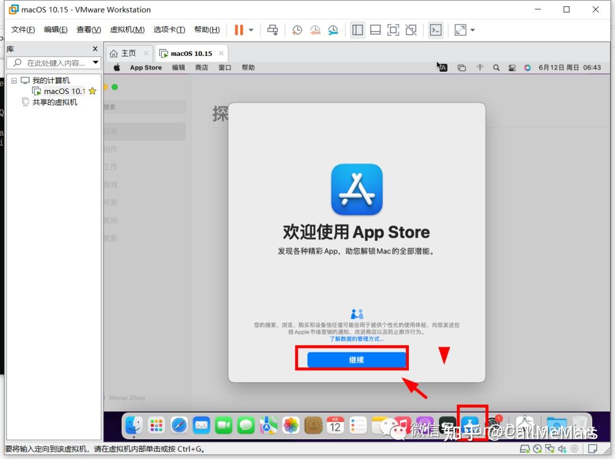This screenshot has height=459, width=615.
Task: Revert the VM to its snapshot
Action: (x=315, y=30)
